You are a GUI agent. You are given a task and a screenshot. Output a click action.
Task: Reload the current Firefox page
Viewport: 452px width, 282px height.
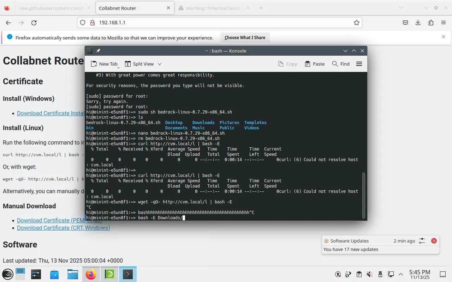click(x=34, y=23)
